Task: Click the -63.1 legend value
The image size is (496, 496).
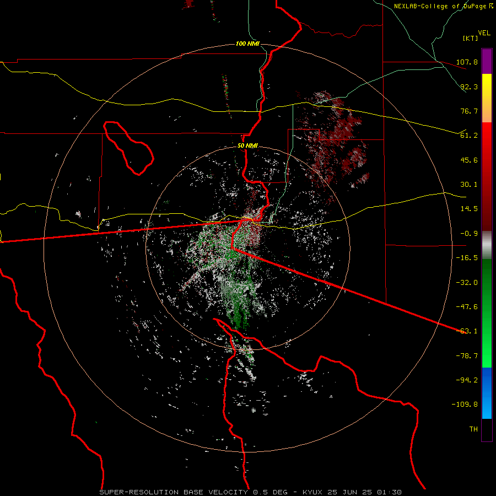Action: [x=467, y=331]
